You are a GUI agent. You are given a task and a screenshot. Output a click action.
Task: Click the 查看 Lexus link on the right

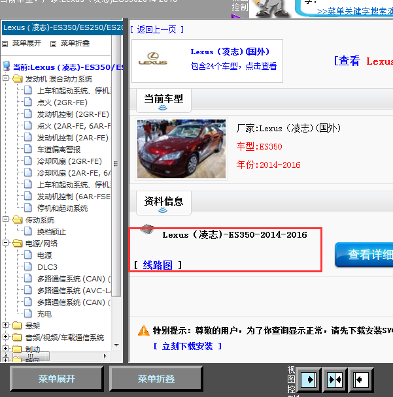pyautogui.click(x=364, y=61)
